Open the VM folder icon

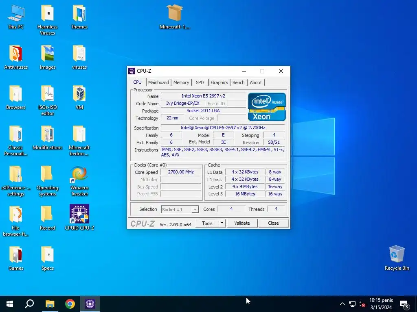79,94
